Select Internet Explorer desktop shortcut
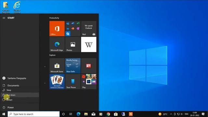 [17, 7]
